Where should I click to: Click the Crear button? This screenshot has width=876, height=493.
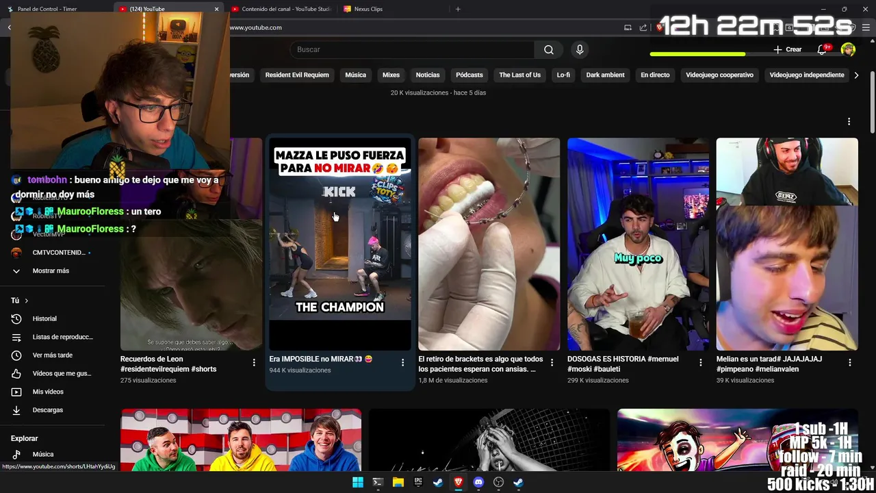(x=787, y=49)
